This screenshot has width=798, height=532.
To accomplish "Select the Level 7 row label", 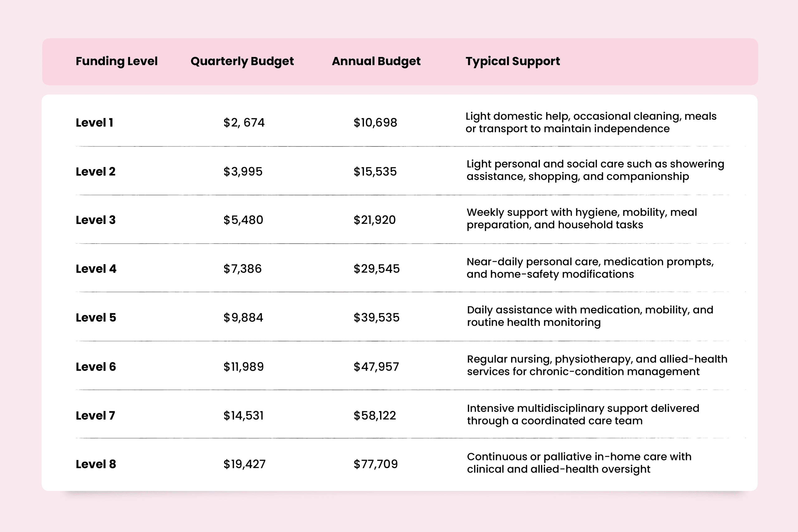I will point(95,416).
